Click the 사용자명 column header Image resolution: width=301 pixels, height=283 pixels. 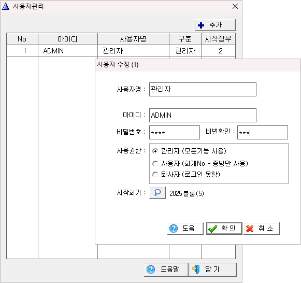pyautogui.click(x=133, y=39)
